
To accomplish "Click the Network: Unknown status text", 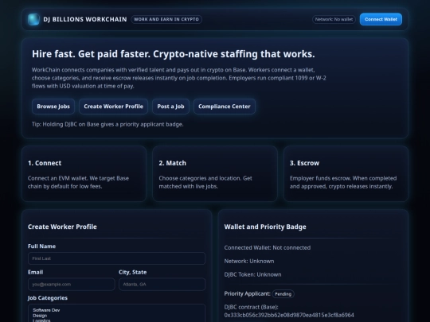I will 249,262.
